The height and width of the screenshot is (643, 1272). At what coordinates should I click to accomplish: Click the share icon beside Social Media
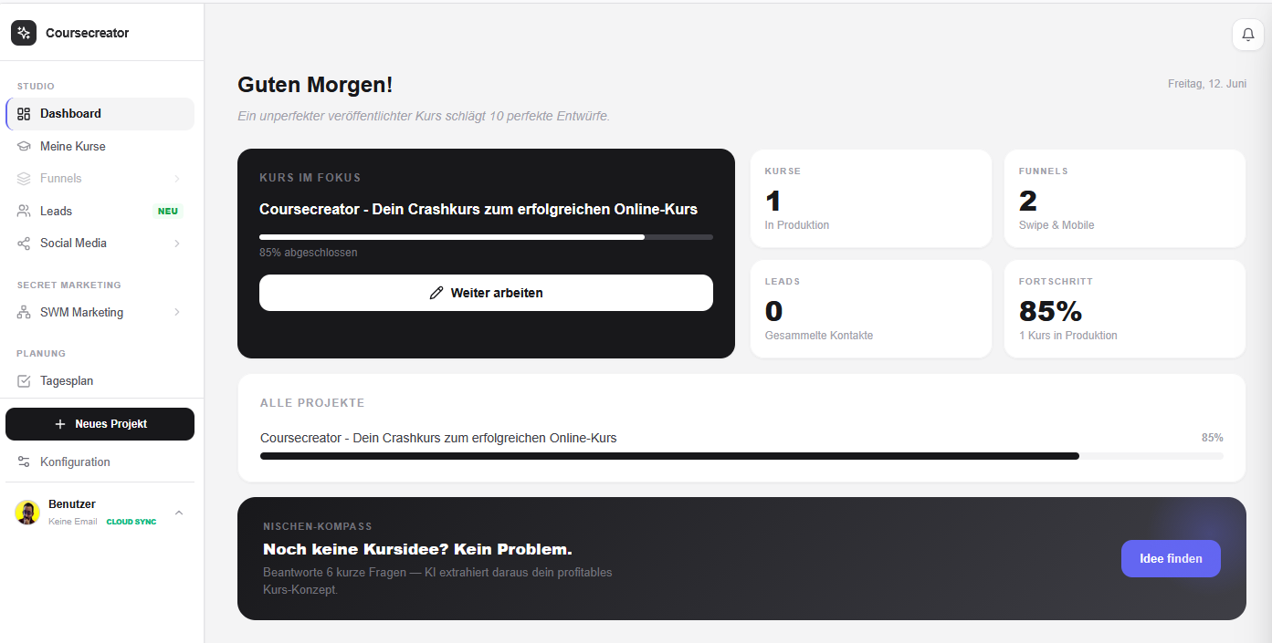click(x=24, y=244)
